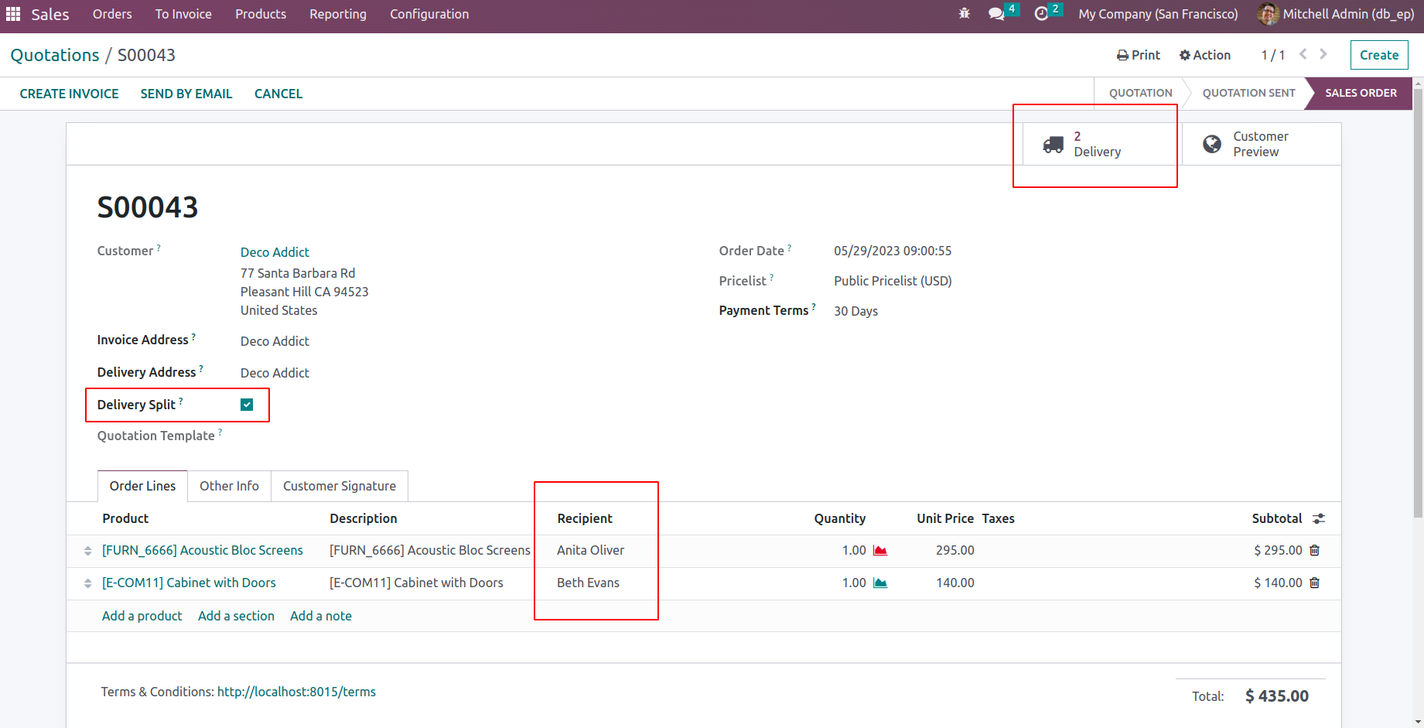Viewport: 1424px width, 728px height.
Task: Click forecast chart icon for Cabinet with Doors
Action: (x=880, y=583)
